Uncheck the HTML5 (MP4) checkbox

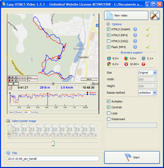[108, 35]
